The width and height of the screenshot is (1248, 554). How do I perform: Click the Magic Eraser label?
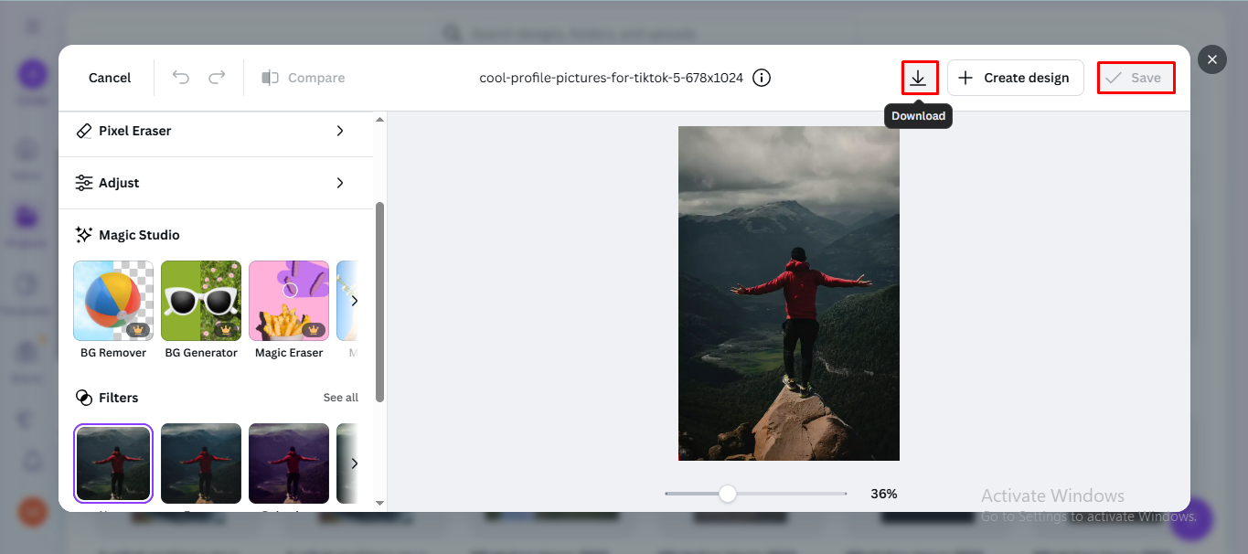289,353
